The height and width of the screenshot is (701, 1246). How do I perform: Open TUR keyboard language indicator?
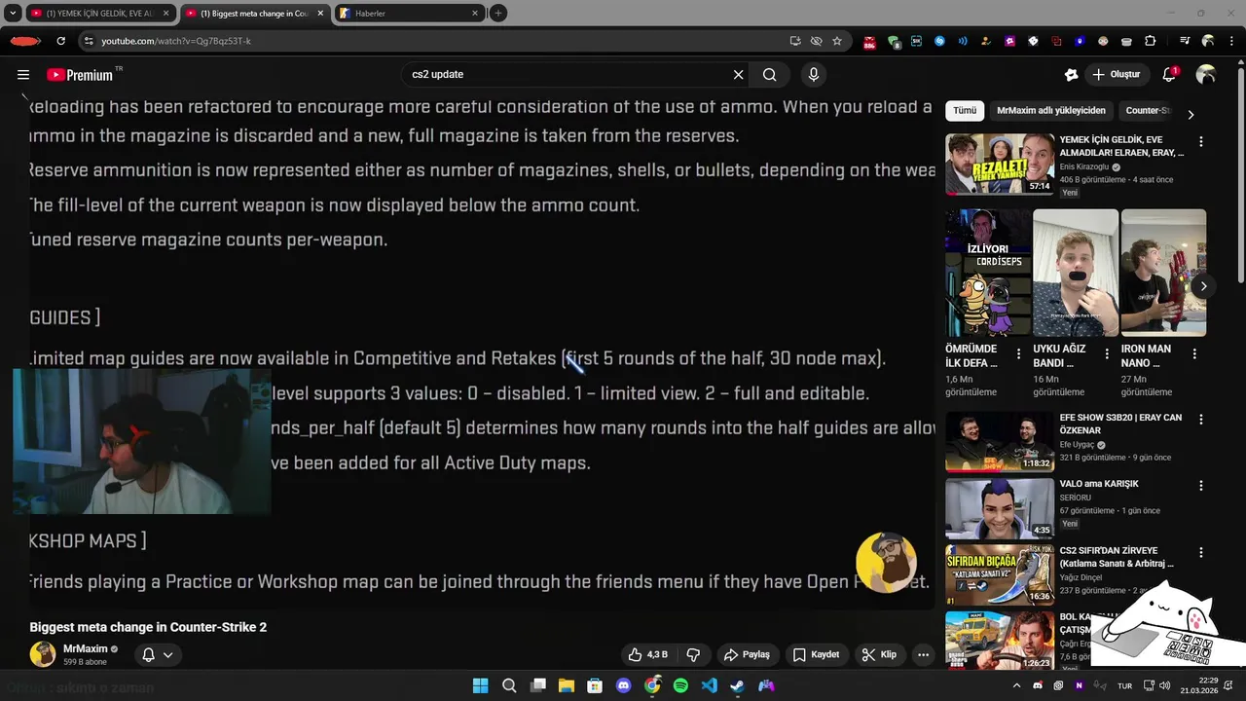pos(1124,685)
